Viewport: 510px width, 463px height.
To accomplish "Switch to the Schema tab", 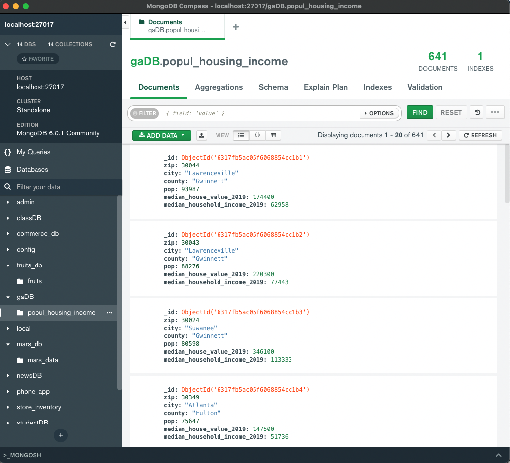I will [x=273, y=87].
